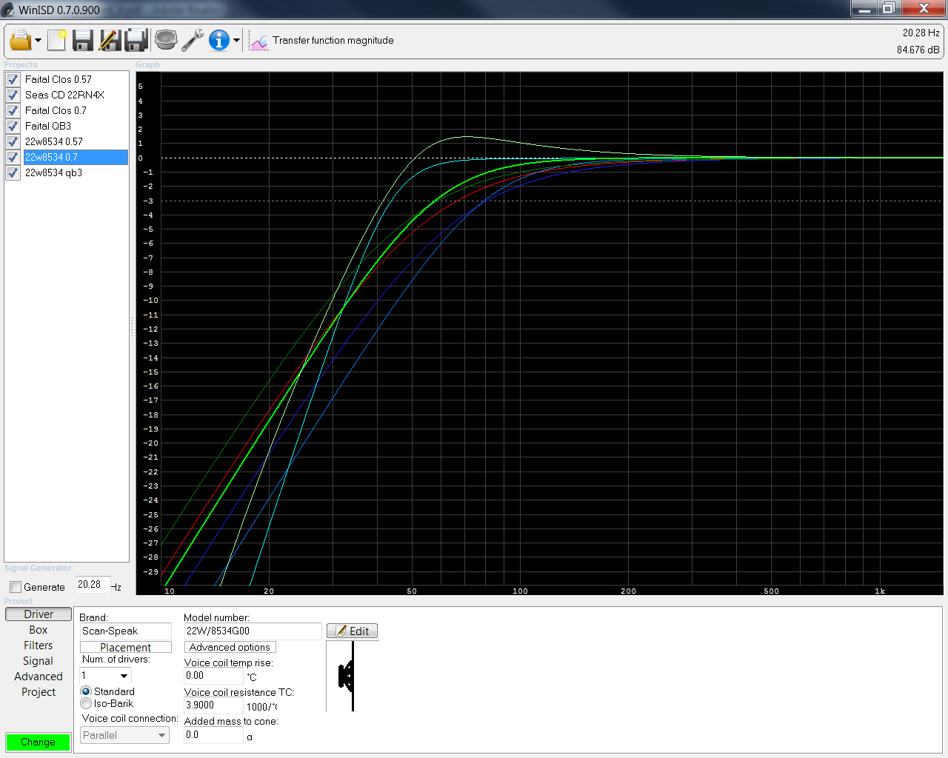Click the save all projects icon

tap(136, 40)
